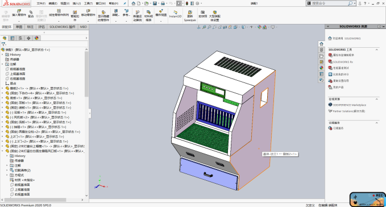Open DimXpertManager crosshair tab icon
Screen dimensions: 386x207
tap(28, 38)
